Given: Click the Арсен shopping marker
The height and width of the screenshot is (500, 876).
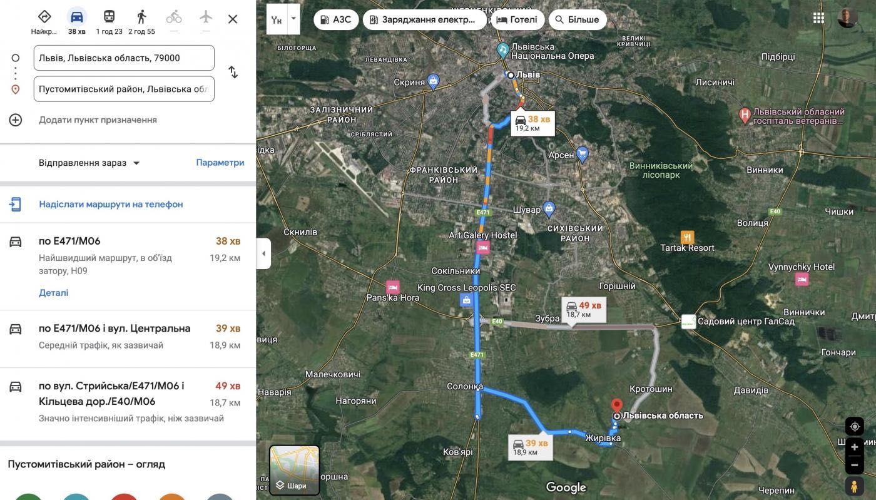Looking at the screenshot, I should [583, 153].
